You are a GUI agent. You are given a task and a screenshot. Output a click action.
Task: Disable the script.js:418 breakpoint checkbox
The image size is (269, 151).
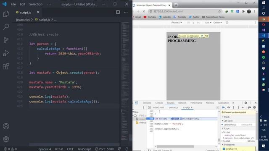click(x=224, y=149)
